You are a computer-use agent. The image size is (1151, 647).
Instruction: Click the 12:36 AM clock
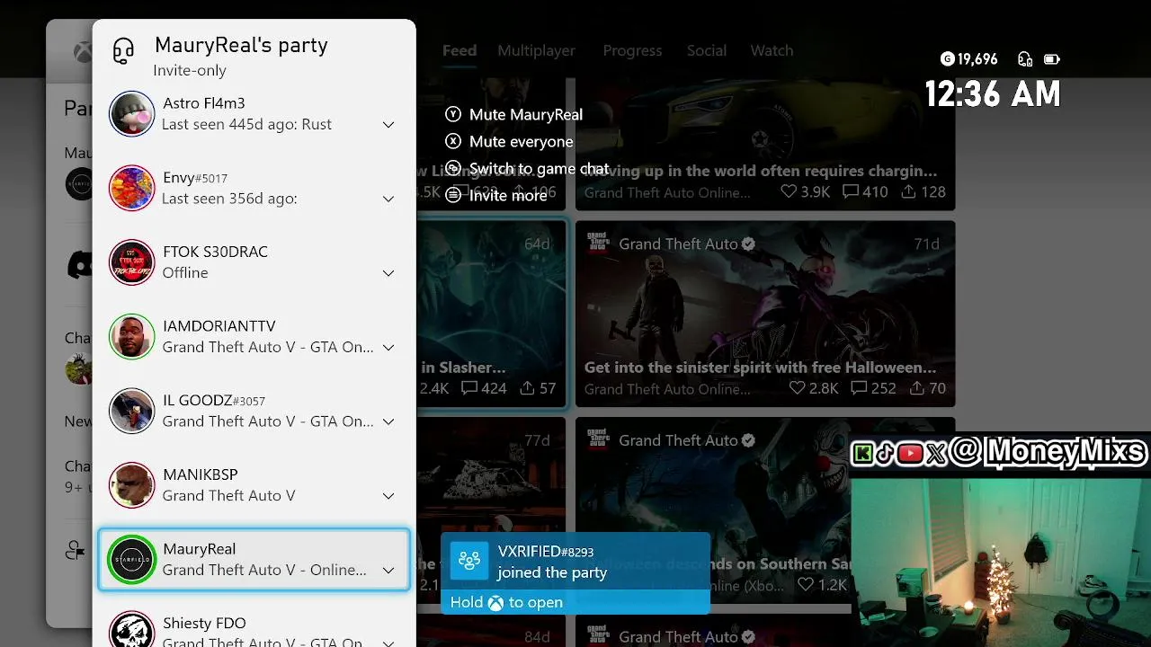pyautogui.click(x=993, y=94)
